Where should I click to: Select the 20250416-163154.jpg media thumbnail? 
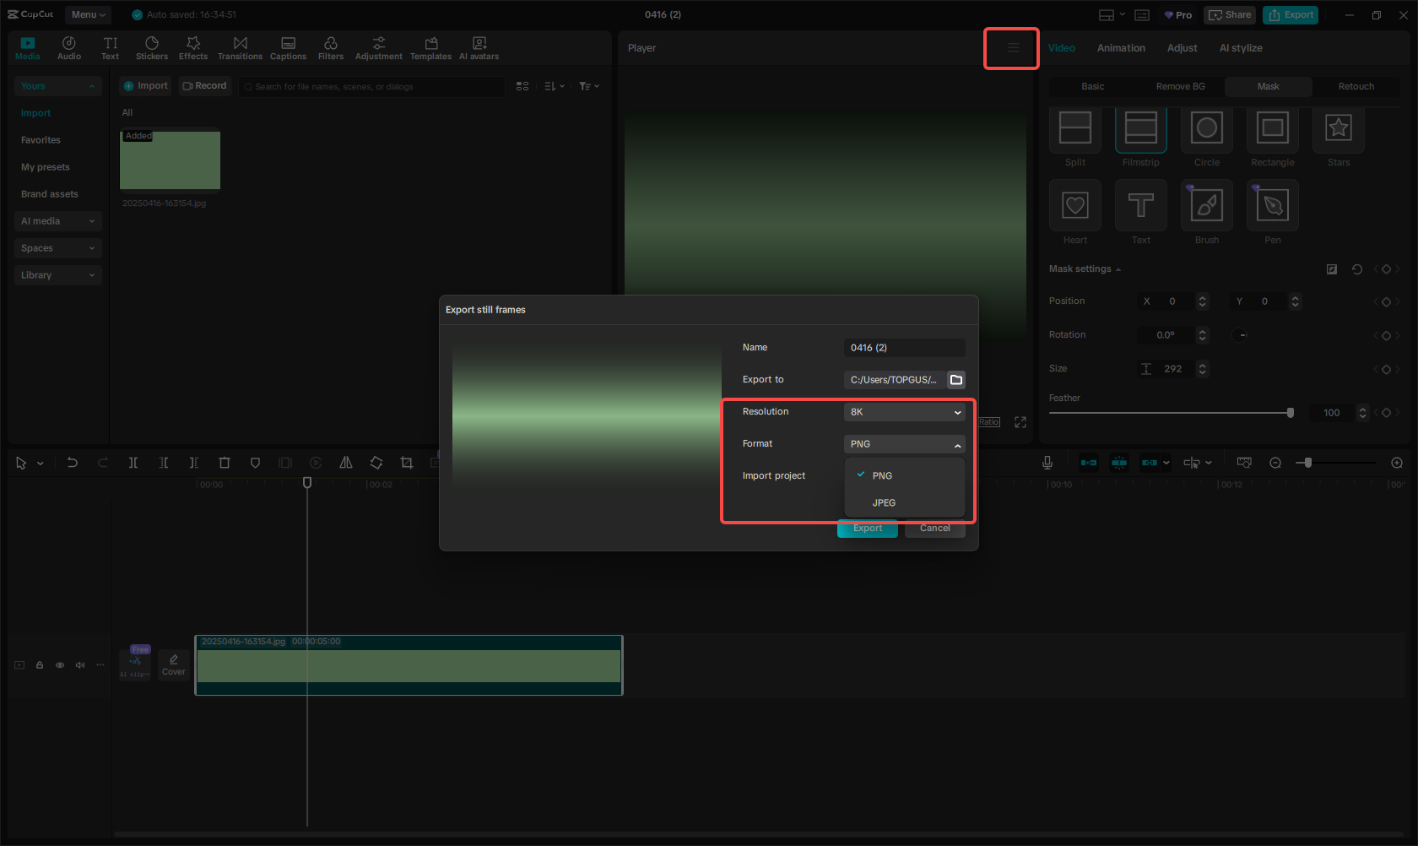(169, 160)
